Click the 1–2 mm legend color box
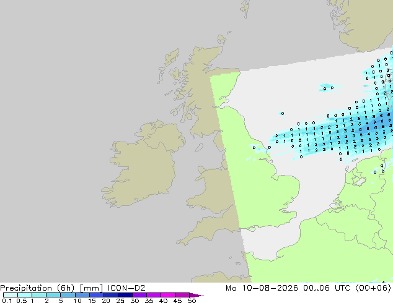The image size is (393, 303). pos(39,295)
